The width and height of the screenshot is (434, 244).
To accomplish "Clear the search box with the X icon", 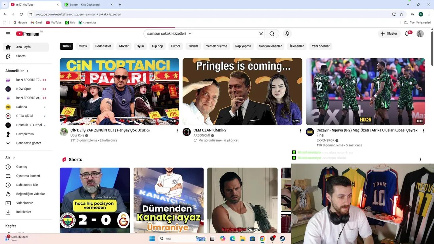I will pos(261,34).
